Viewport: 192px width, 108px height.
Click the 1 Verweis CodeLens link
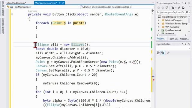(x=32, y=11)
